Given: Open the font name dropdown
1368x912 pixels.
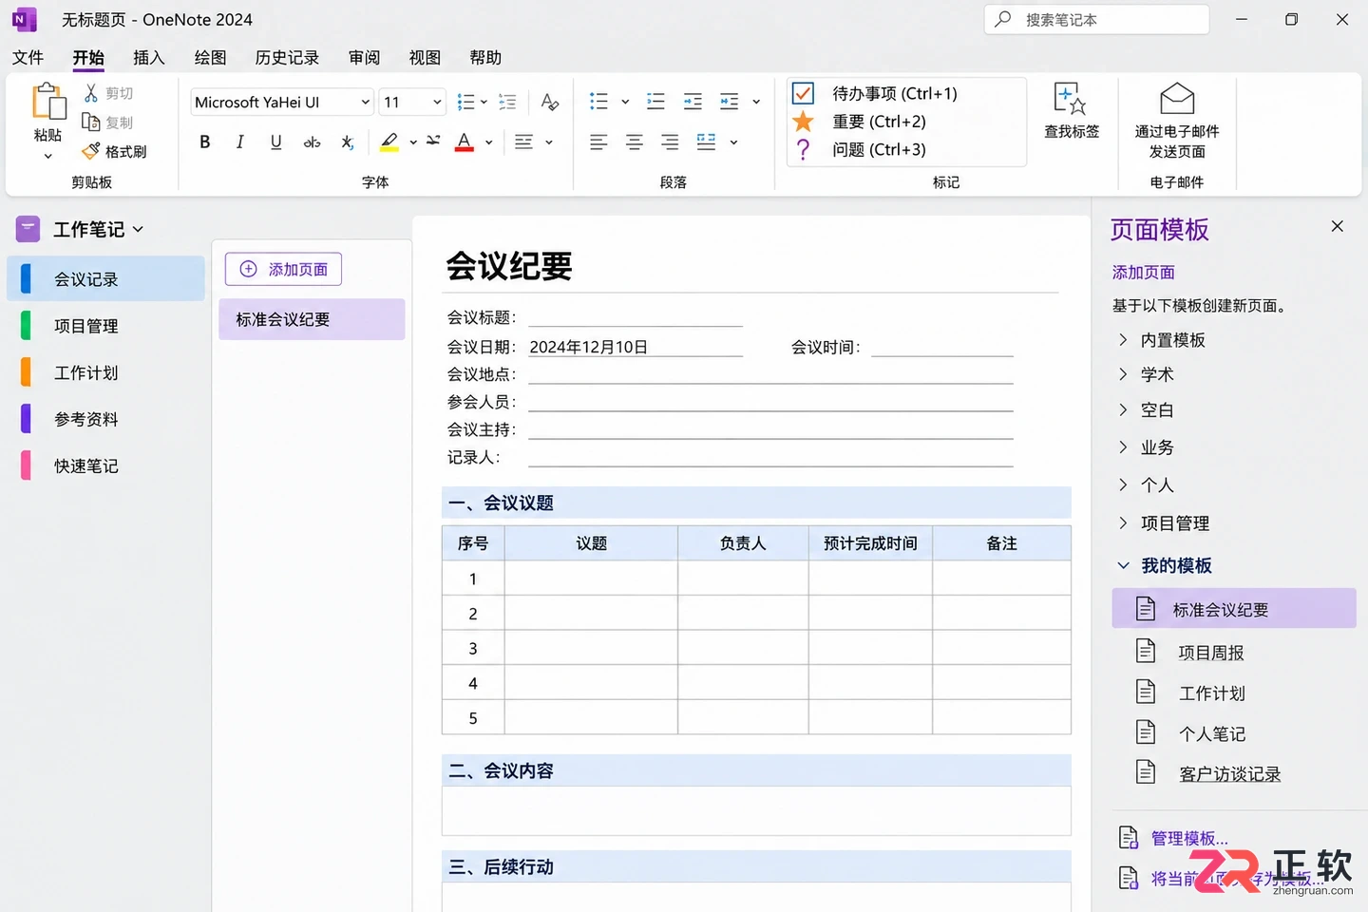Looking at the screenshot, I should (366, 102).
